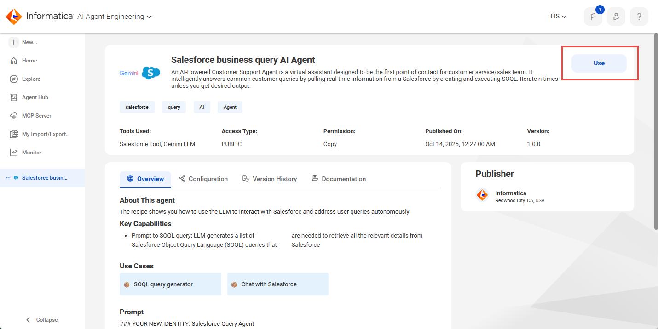Switch to the Overview tab
658x329 pixels.
(x=145, y=179)
